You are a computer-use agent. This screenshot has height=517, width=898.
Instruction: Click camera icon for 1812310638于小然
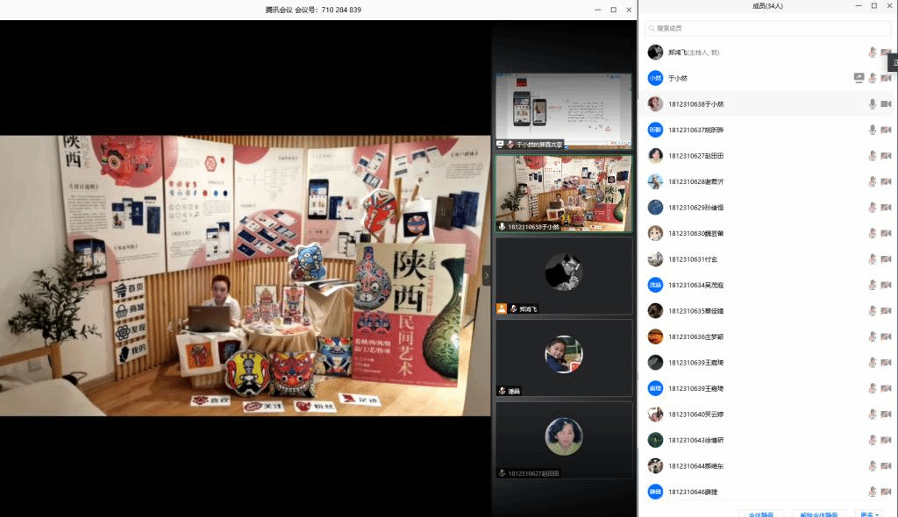pos(885,104)
